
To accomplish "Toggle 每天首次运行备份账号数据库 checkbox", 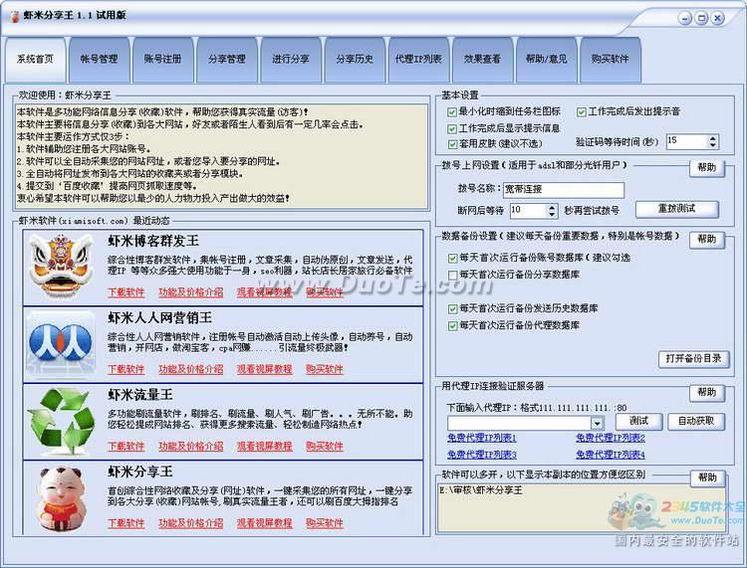I will tap(452, 259).
